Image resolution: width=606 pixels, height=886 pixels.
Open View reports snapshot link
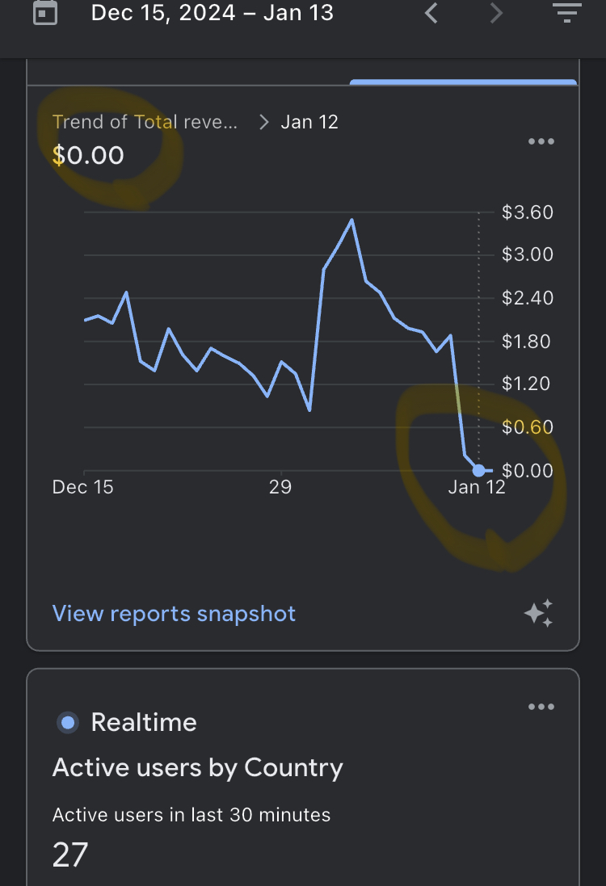174,614
